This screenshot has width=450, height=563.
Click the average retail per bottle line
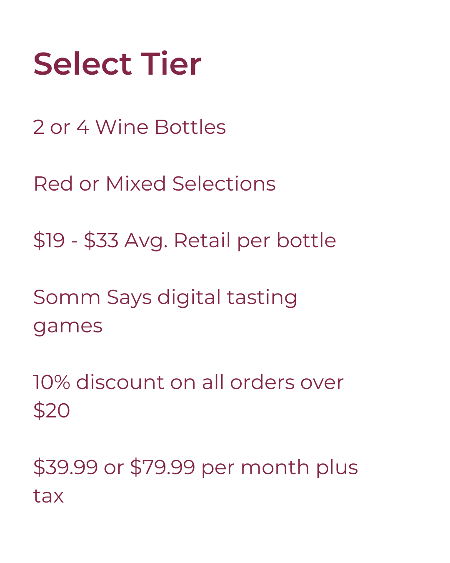pos(185,240)
